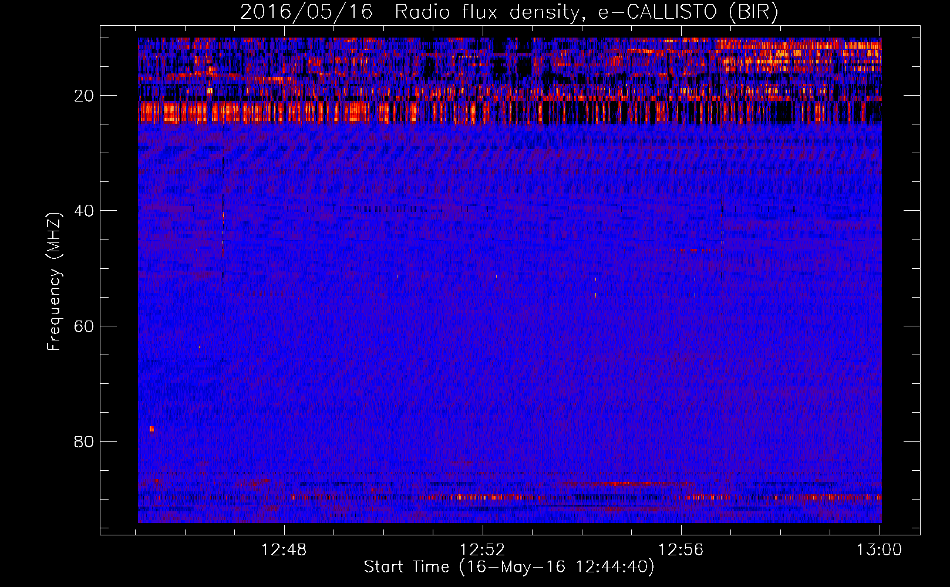Select the '13:00' time axis label

tap(880, 550)
